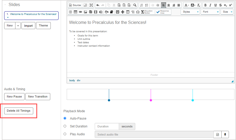236x140 pixels.
Task: Insert an image via the image icon
Action: (x=85, y=12)
